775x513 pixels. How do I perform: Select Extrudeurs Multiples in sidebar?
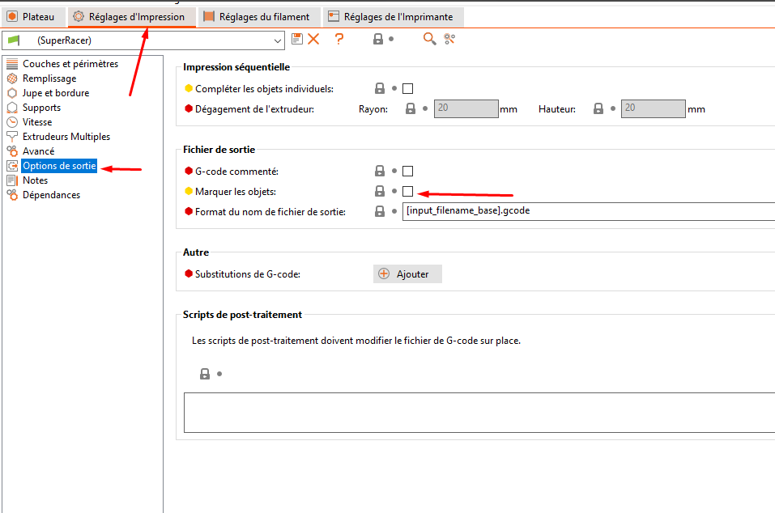point(66,137)
